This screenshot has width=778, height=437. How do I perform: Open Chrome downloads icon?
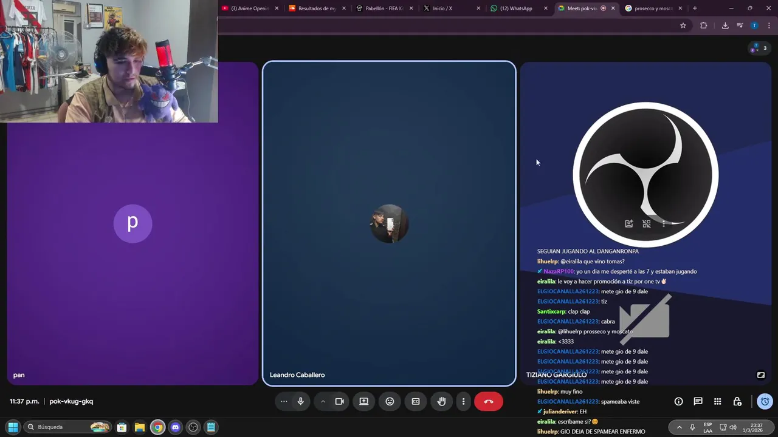(725, 25)
